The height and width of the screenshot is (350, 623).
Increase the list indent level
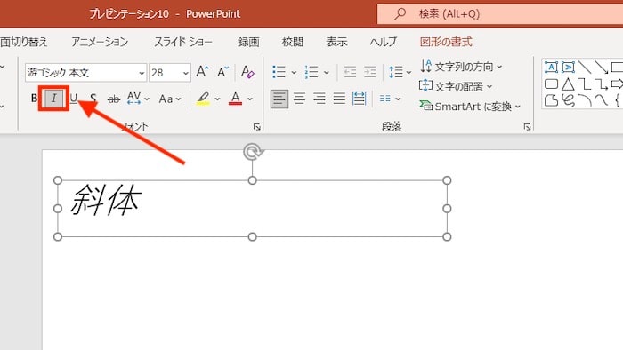click(x=370, y=72)
